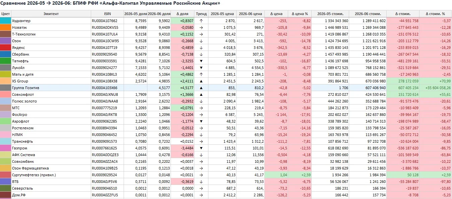
Task: Click the ISIN column header
Action: pyautogui.click(x=107, y=14)
